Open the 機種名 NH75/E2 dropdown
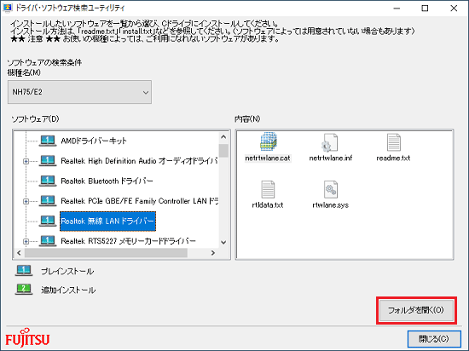Screen dimensions: 469x351 [79, 92]
